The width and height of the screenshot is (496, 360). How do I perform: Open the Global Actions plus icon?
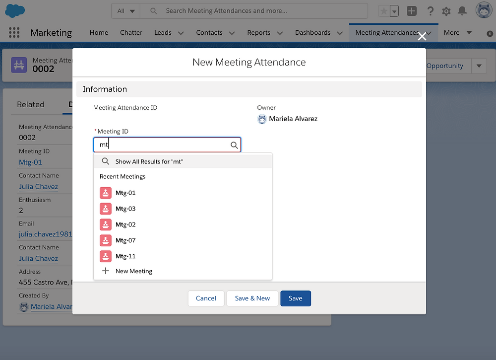tap(412, 11)
